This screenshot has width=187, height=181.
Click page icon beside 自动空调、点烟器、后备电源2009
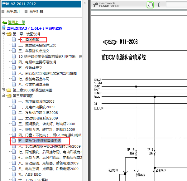click(x=14, y=163)
